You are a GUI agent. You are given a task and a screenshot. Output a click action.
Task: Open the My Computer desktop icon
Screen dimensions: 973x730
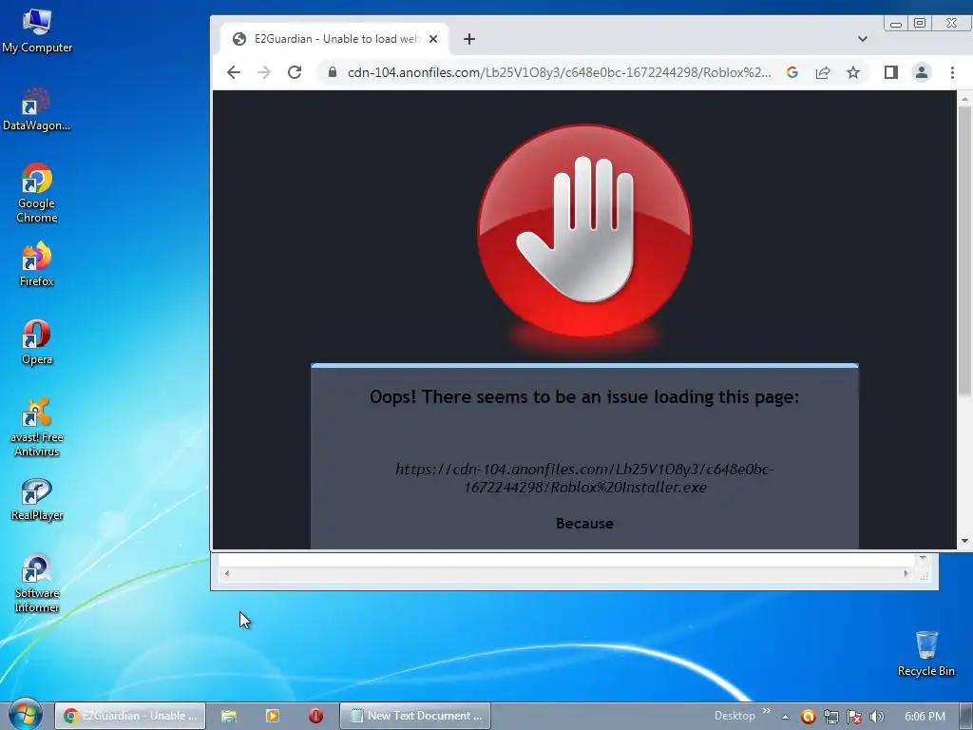pyautogui.click(x=37, y=31)
